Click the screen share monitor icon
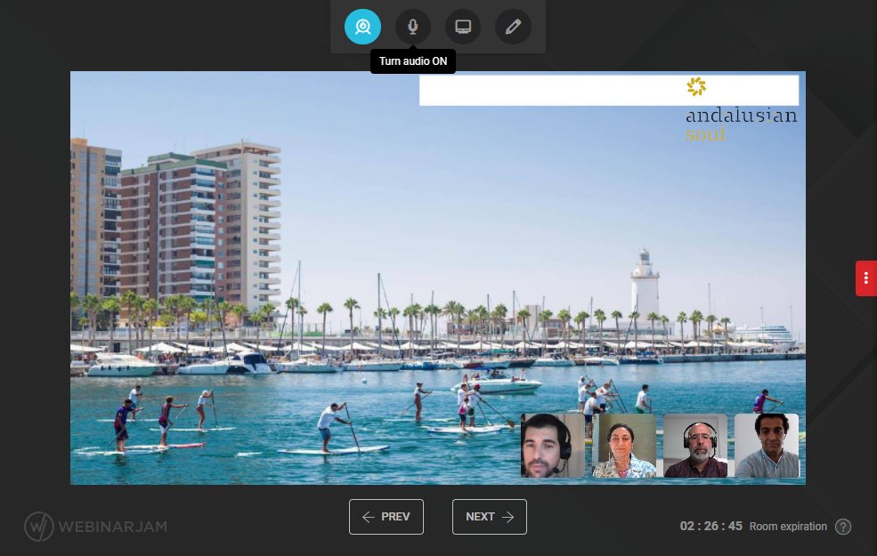877x556 pixels. point(463,27)
